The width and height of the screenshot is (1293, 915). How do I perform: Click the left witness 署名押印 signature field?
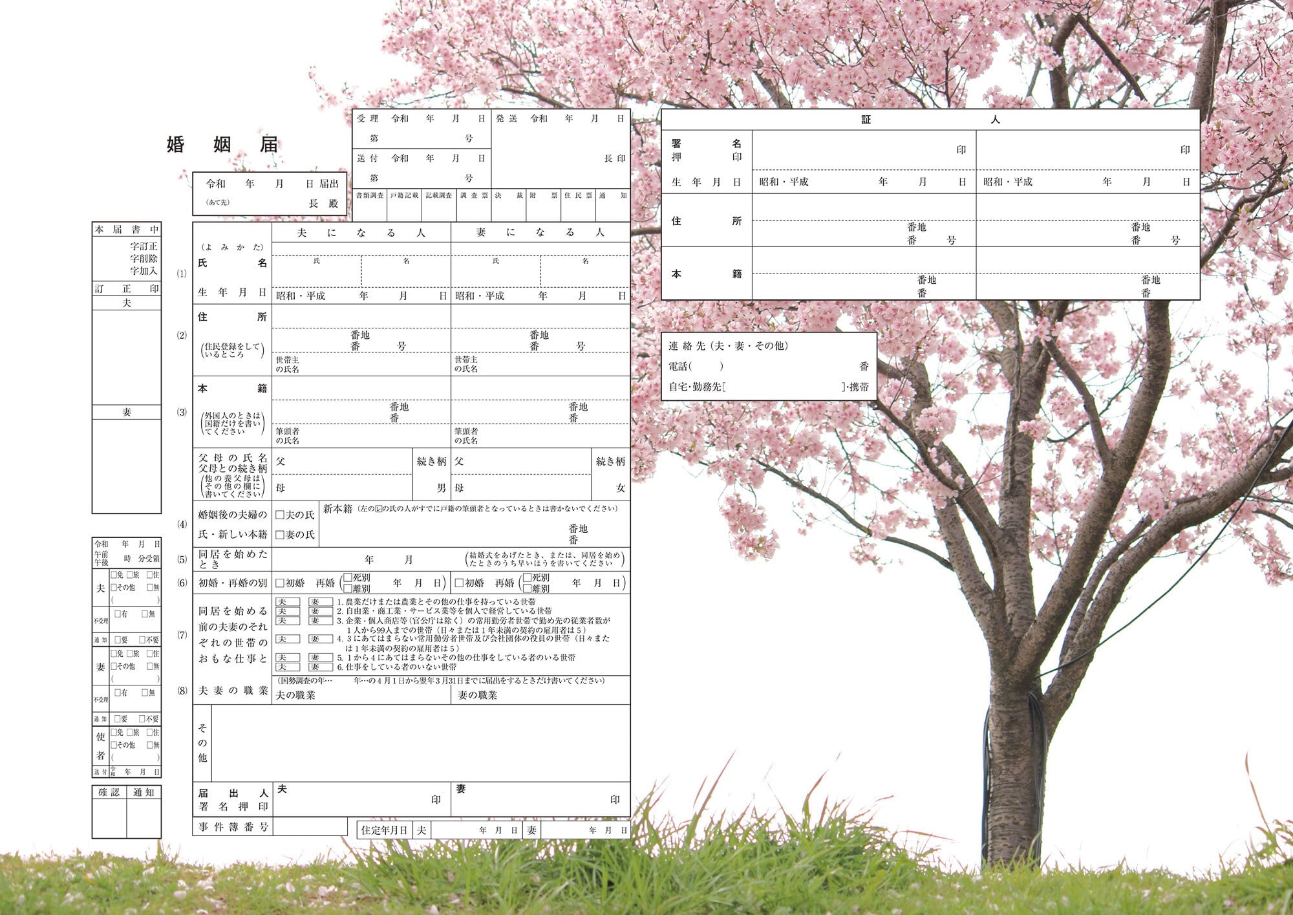click(840, 149)
